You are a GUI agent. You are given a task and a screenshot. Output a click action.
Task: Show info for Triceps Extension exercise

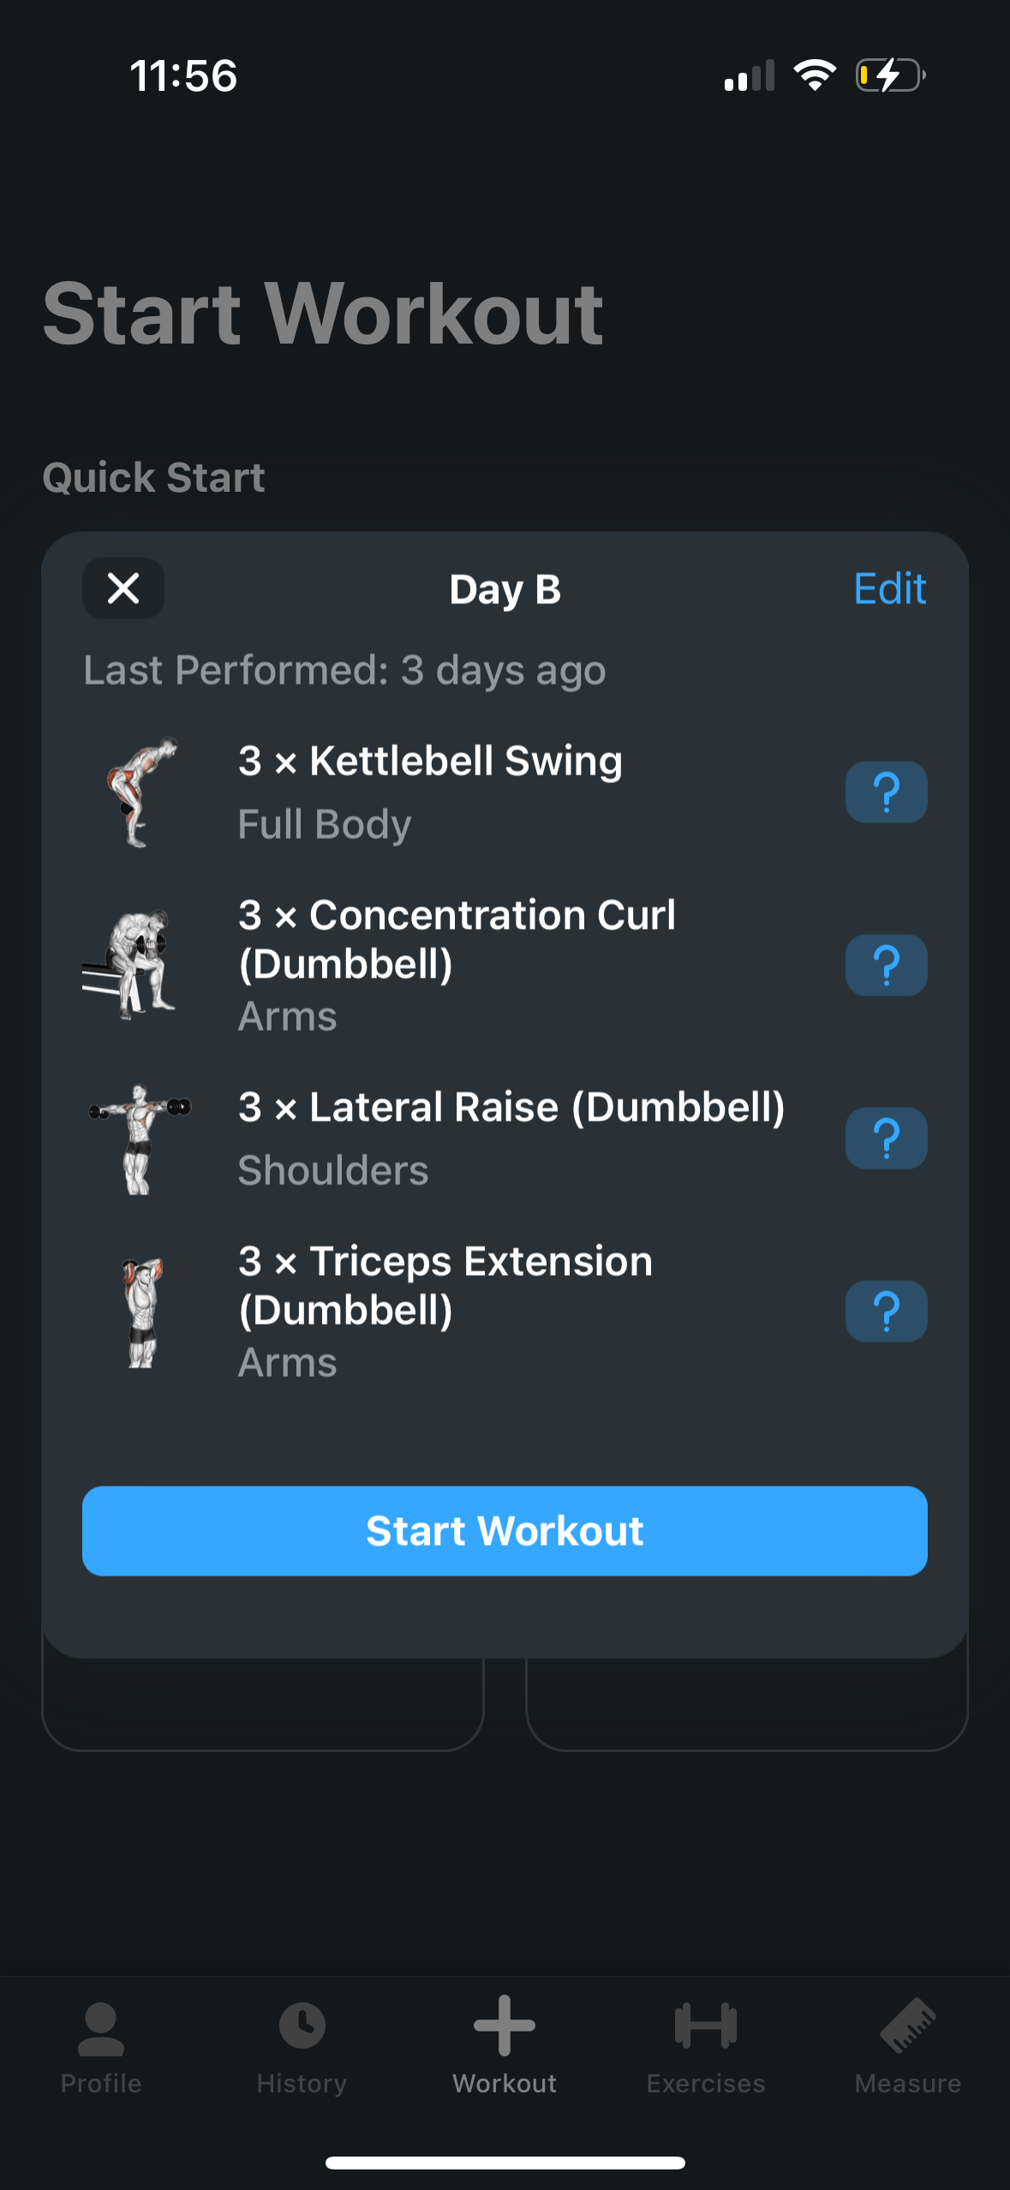click(886, 1312)
